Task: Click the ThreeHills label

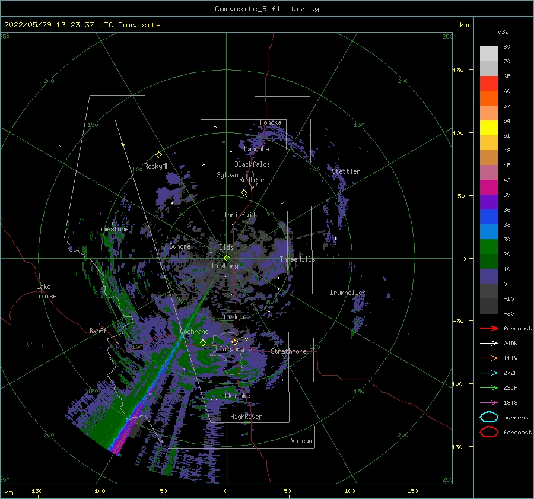Action: (298, 259)
